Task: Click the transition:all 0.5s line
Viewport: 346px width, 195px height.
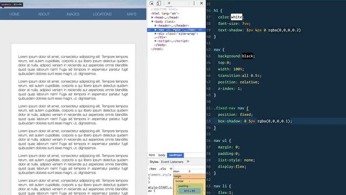Action: click(239, 76)
